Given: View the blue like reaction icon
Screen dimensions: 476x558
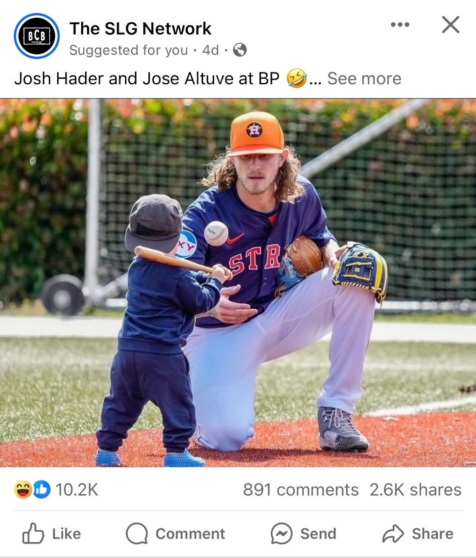Looking at the screenshot, I should (x=42, y=490).
